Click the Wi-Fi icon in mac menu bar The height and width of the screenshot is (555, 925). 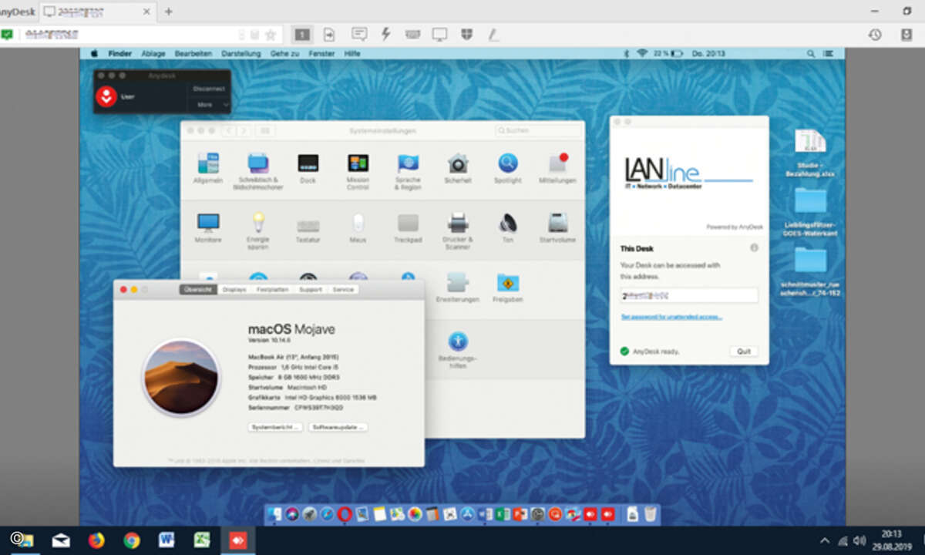tap(642, 54)
